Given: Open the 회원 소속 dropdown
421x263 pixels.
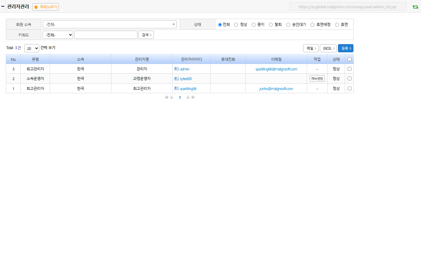Looking at the screenshot, I should click(110, 24).
